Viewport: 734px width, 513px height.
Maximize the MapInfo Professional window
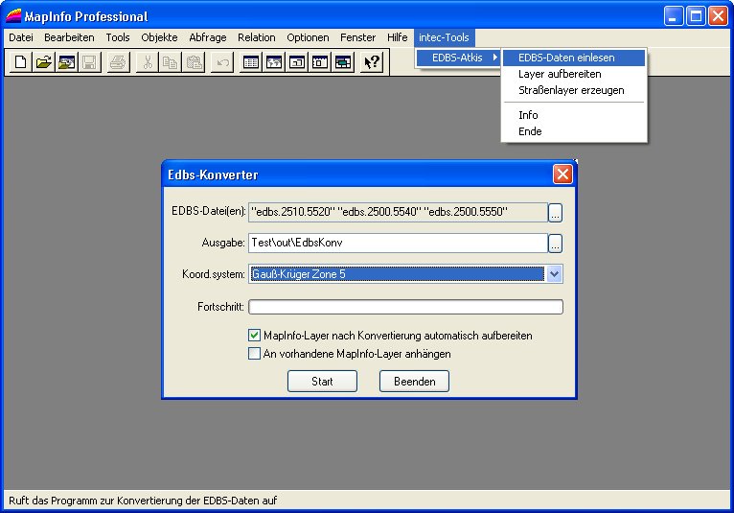(x=696, y=16)
